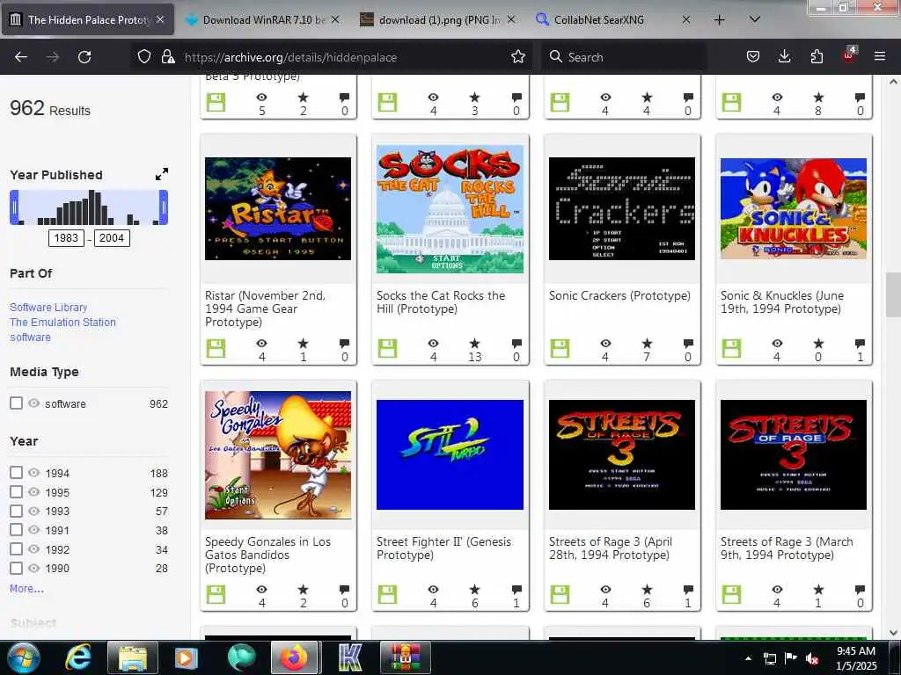Reload the archive.org page
The width and height of the screenshot is (901, 675).
point(84,57)
